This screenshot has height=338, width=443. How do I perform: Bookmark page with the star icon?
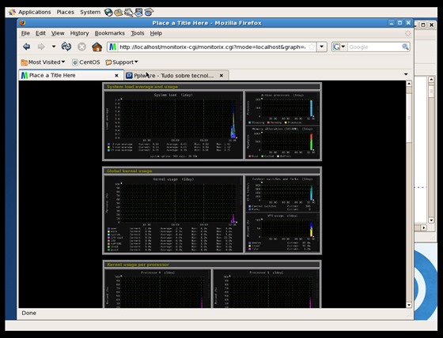click(x=312, y=47)
